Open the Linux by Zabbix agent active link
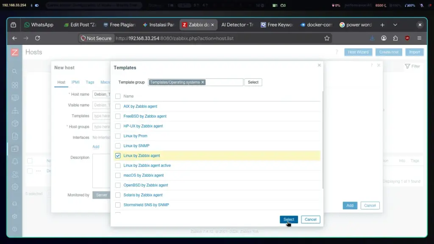 pos(147,166)
